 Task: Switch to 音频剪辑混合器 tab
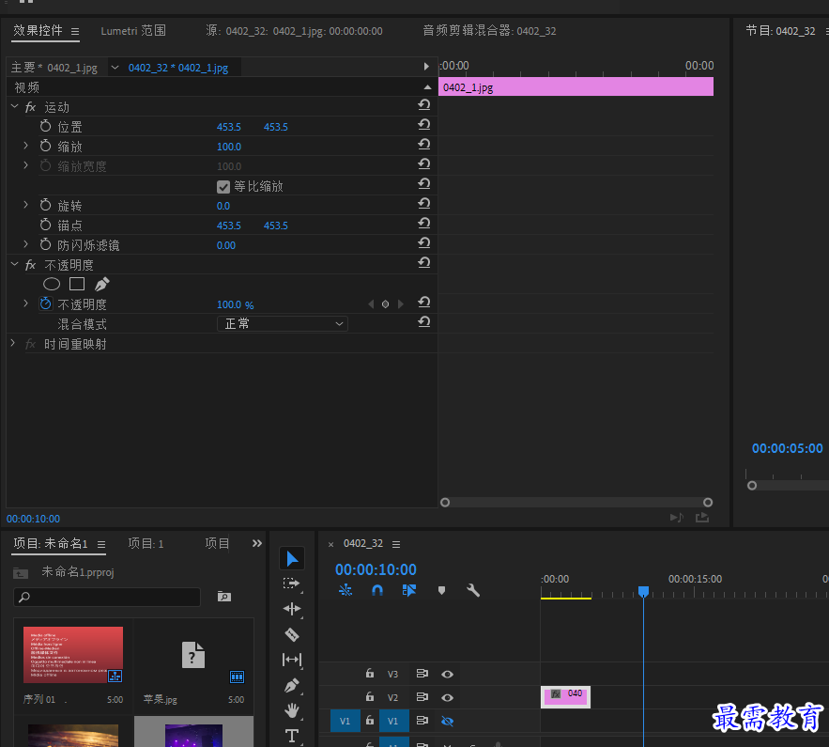click(x=489, y=31)
